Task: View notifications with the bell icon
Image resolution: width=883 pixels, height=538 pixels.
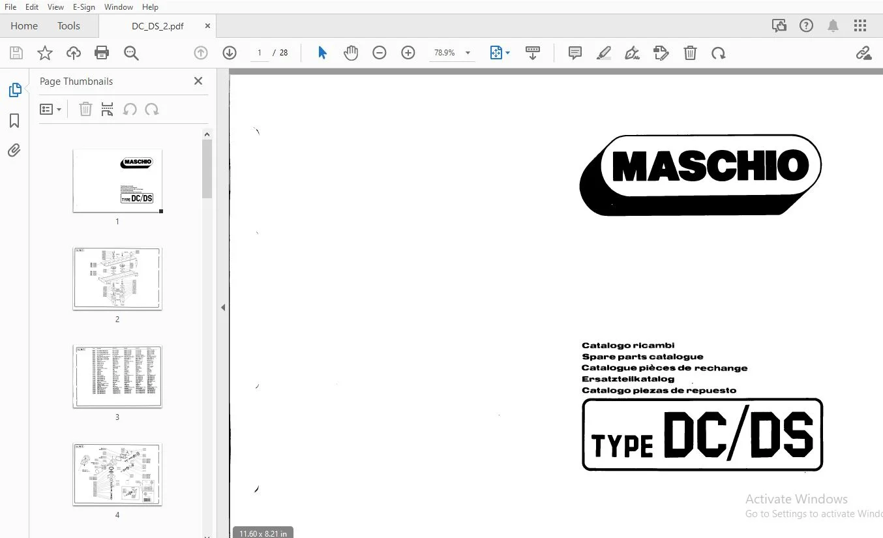Action: (833, 26)
